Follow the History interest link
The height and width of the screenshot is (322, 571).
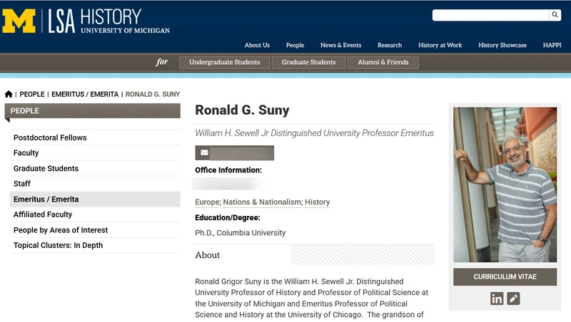tap(317, 202)
